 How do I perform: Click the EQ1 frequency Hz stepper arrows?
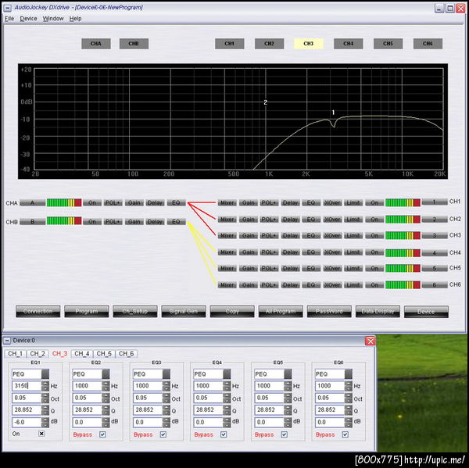(x=45, y=386)
